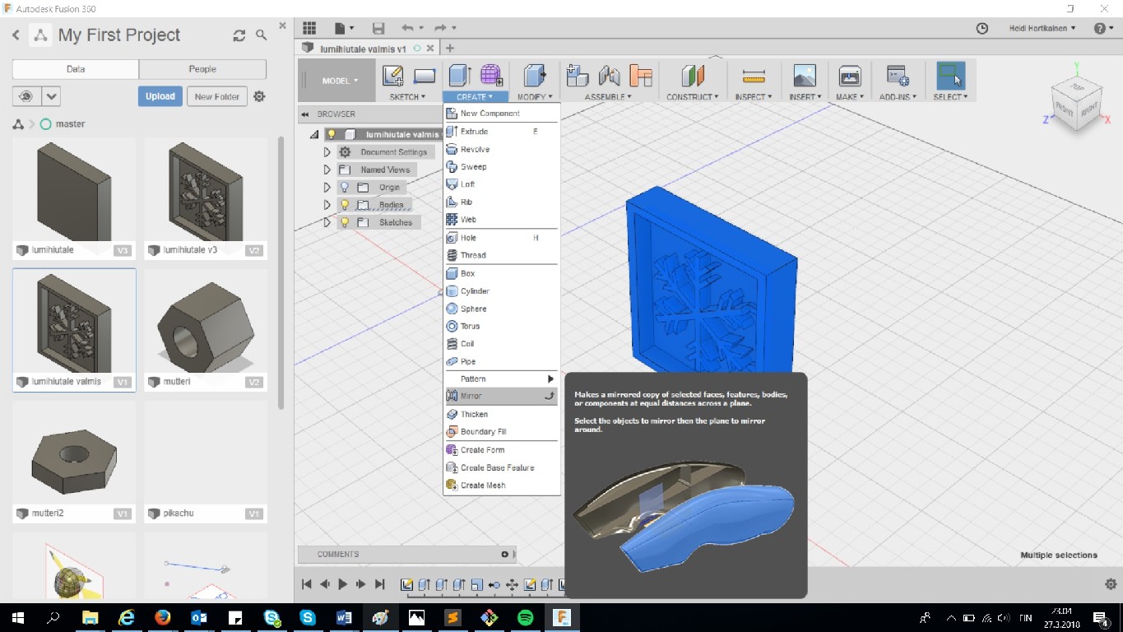Click the Offset Plane construct icon

[693, 76]
